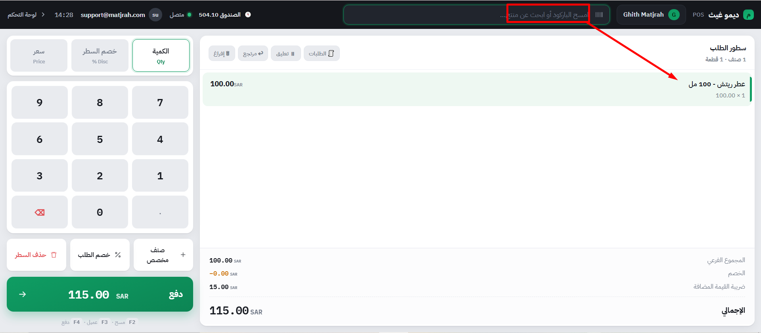Click the سطور الطلب heading
The image size is (761, 333).
click(x=728, y=48)
